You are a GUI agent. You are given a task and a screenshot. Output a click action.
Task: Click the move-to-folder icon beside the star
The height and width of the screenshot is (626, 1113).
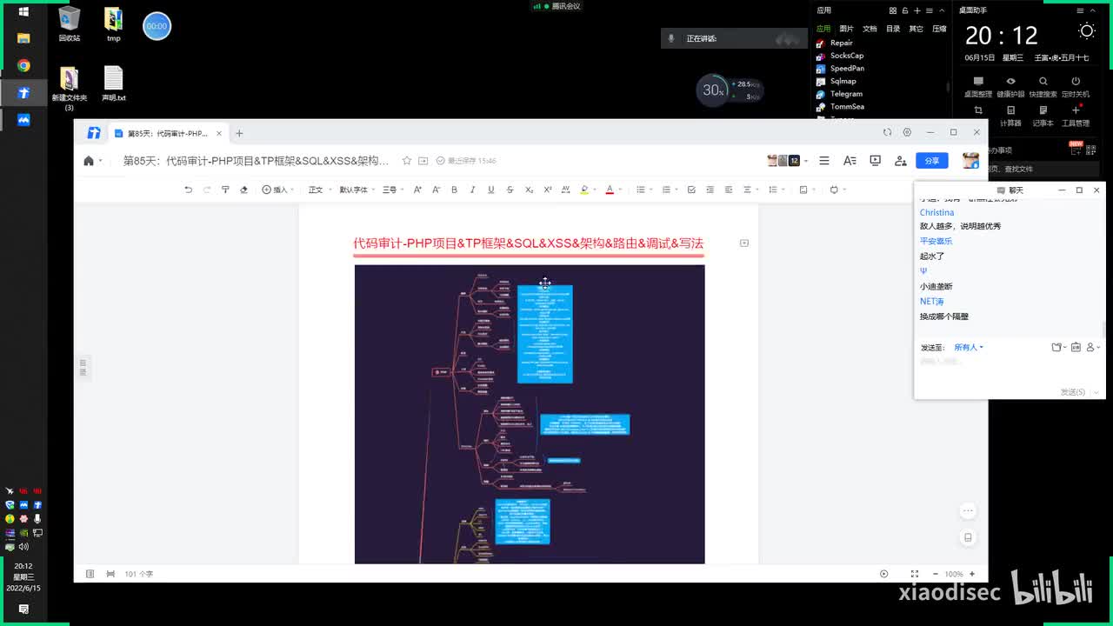(x=423, y=161)
